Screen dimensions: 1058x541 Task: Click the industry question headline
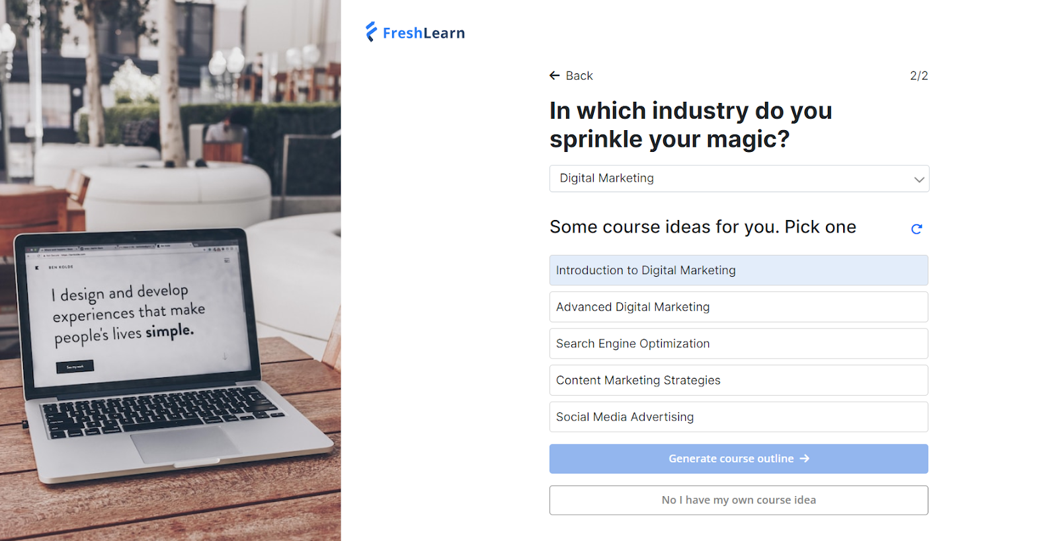pyautogui.click(x=690, y=125)
